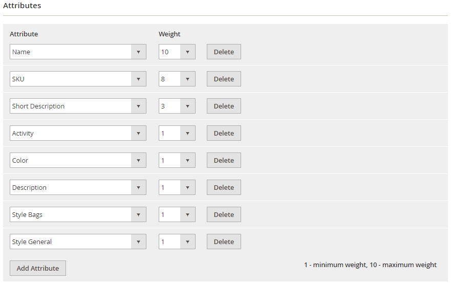
Task: Open the Activity attribute dropdown
Action: 78,133
